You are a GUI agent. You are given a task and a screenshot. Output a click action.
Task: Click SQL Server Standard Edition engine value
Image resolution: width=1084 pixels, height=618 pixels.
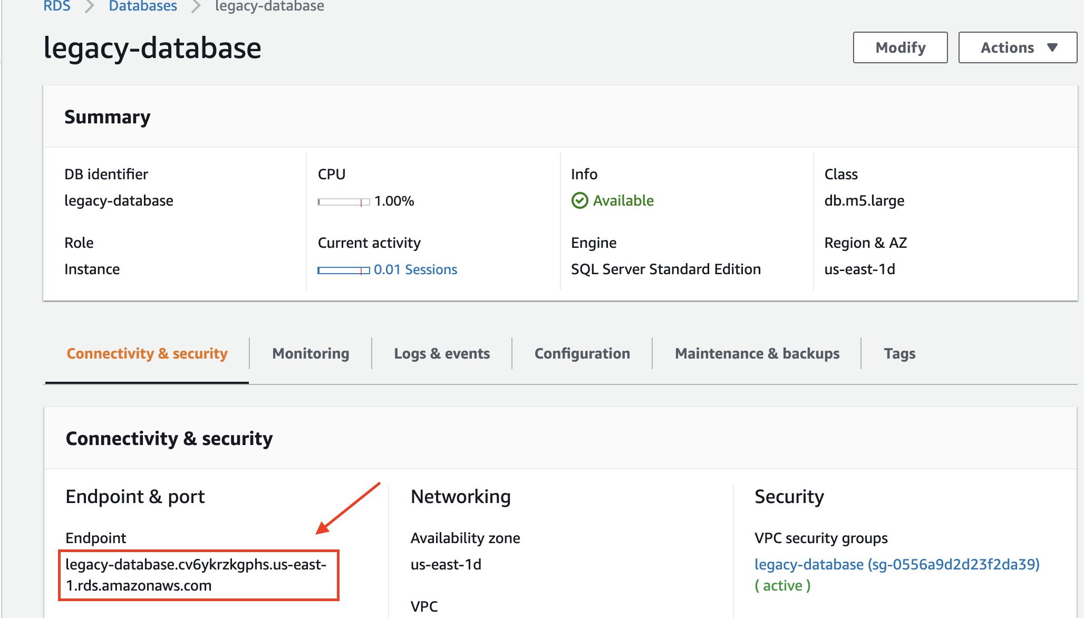(666, 269)
